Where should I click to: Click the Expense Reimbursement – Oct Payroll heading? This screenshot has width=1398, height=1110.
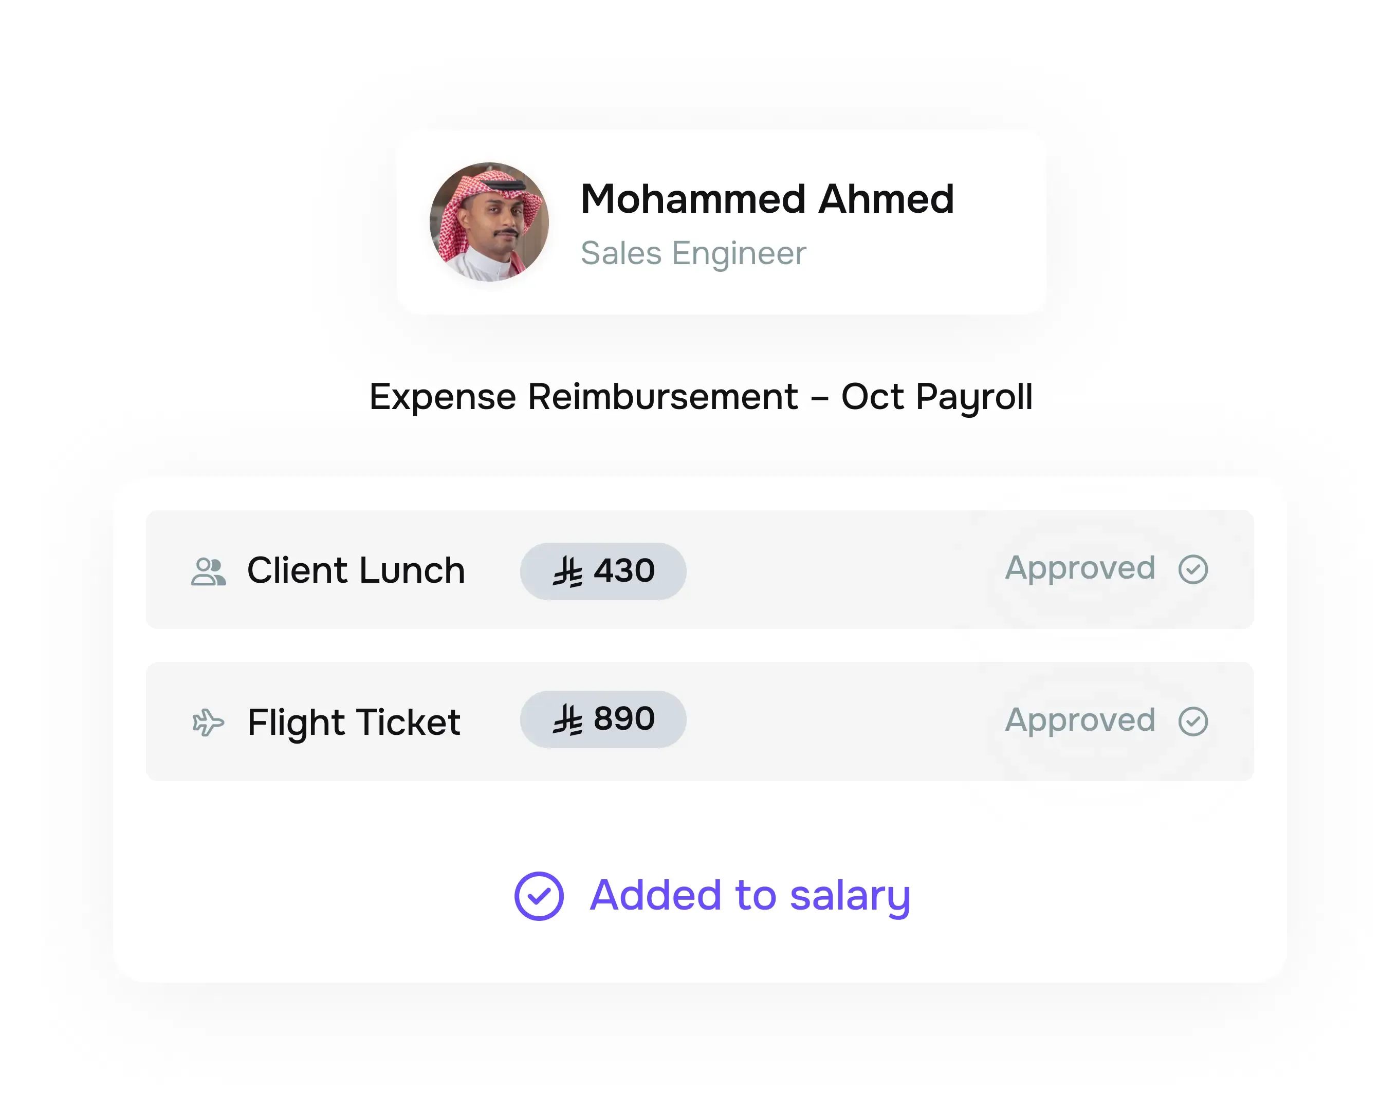pos(701,396)
